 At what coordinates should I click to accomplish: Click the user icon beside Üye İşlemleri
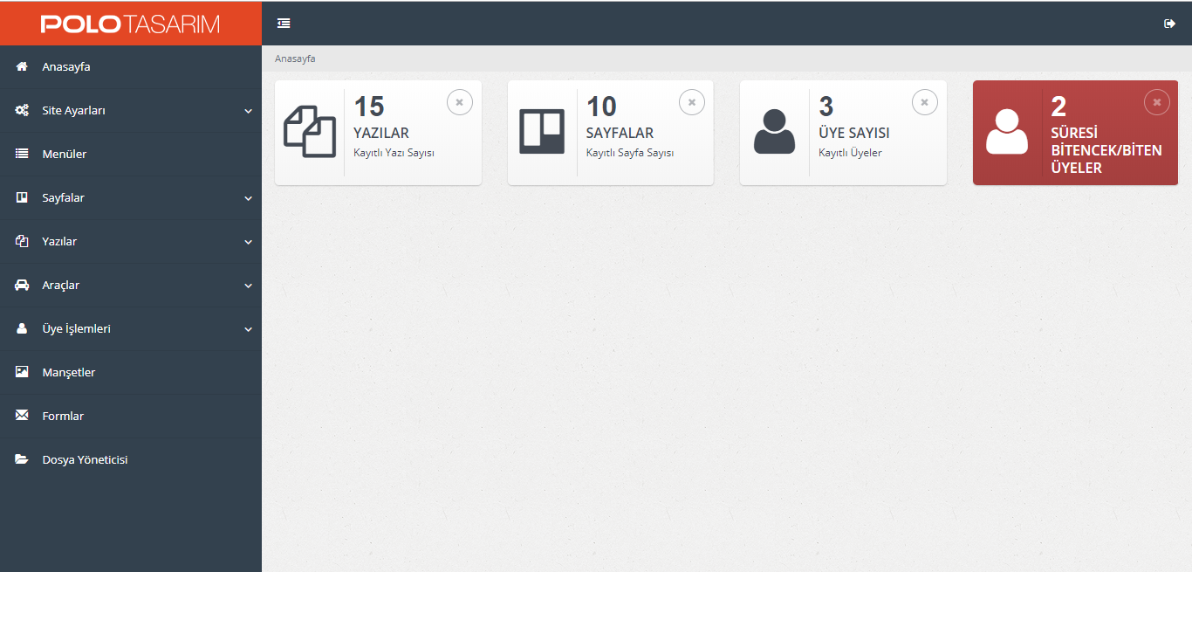(x=22, y=329)
